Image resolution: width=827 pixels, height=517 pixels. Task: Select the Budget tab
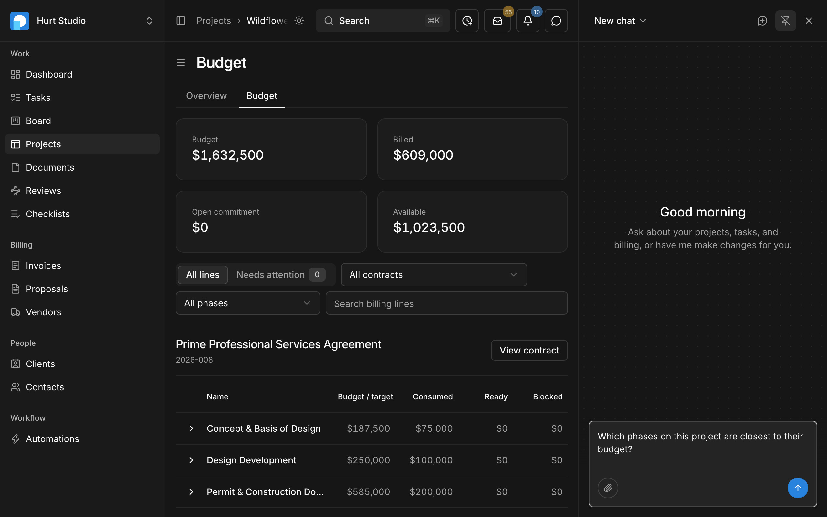tap(262, 96)
